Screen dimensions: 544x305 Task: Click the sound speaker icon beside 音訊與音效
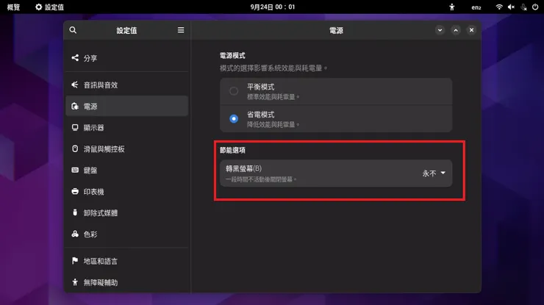pos(75,85)
